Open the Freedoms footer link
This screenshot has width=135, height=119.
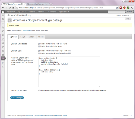pos(49,115)
